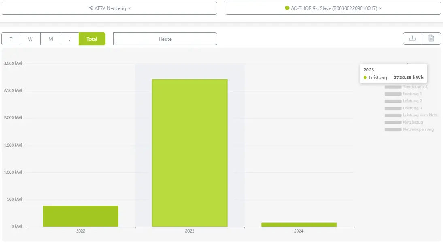Screen dimensions: 443x243
Task: Click the 2023 x-axis label
Action: pos(190,231)
